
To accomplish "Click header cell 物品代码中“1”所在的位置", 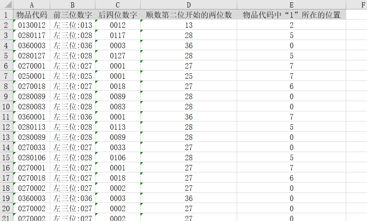I will pyautogui.click(x=291, y=14).
